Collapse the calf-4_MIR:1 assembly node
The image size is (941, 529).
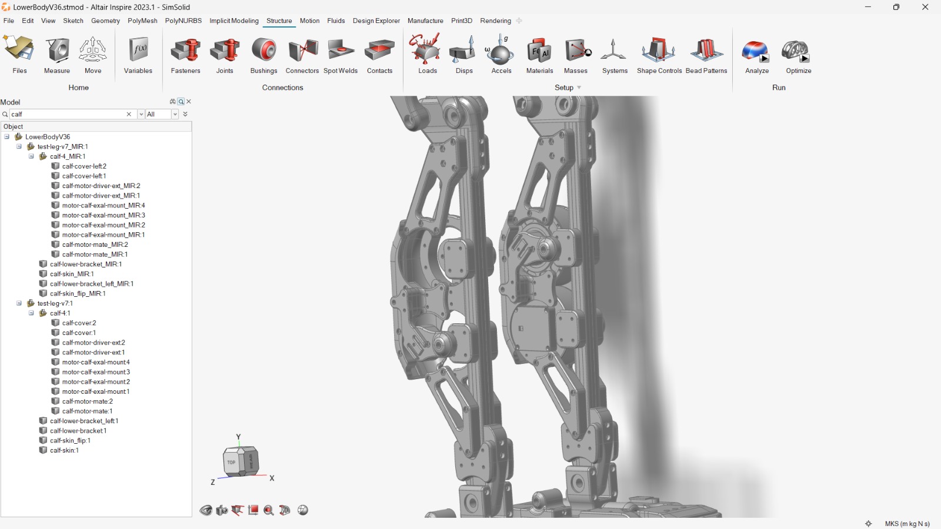[31, 156]
